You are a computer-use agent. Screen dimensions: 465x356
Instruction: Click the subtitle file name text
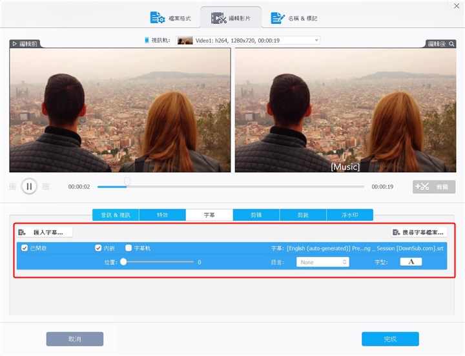pyautogui.click(x=365, y=248)
